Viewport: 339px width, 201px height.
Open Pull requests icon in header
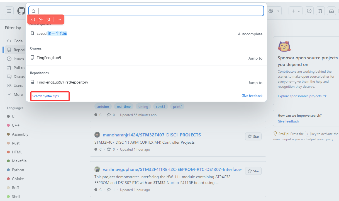point(320,11)
